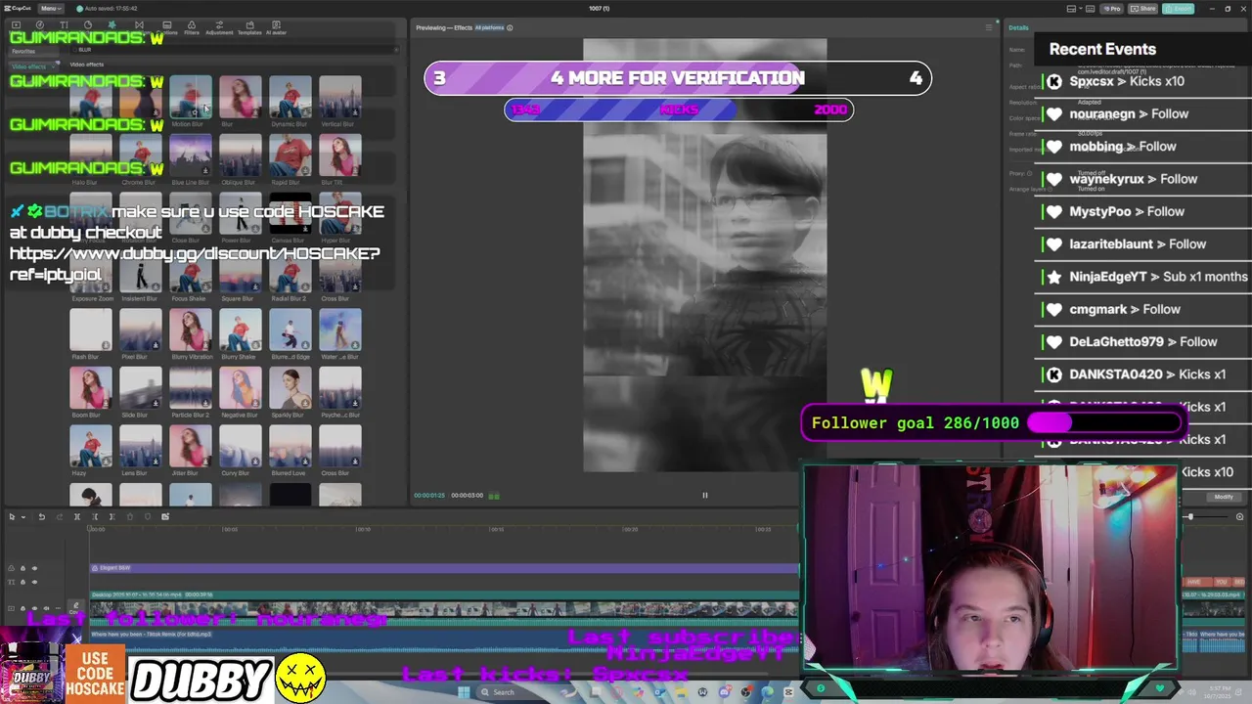Select the Elegant B&W clip on timeline

pyautogui.click(x=445, y=568)
